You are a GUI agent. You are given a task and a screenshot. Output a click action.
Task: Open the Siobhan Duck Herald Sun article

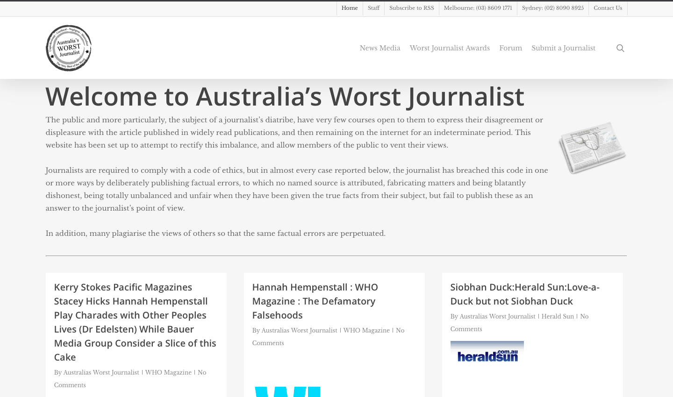pos(525,294)
